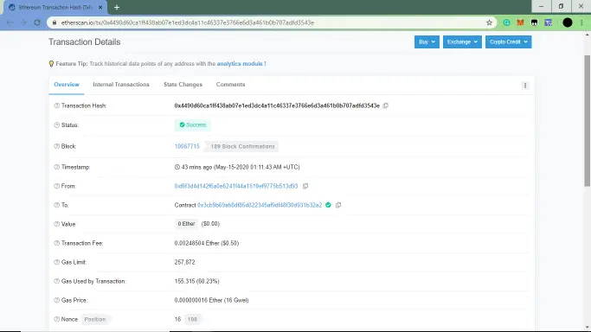Click gas price 0.000000016 Ether value

coord(211,300)
